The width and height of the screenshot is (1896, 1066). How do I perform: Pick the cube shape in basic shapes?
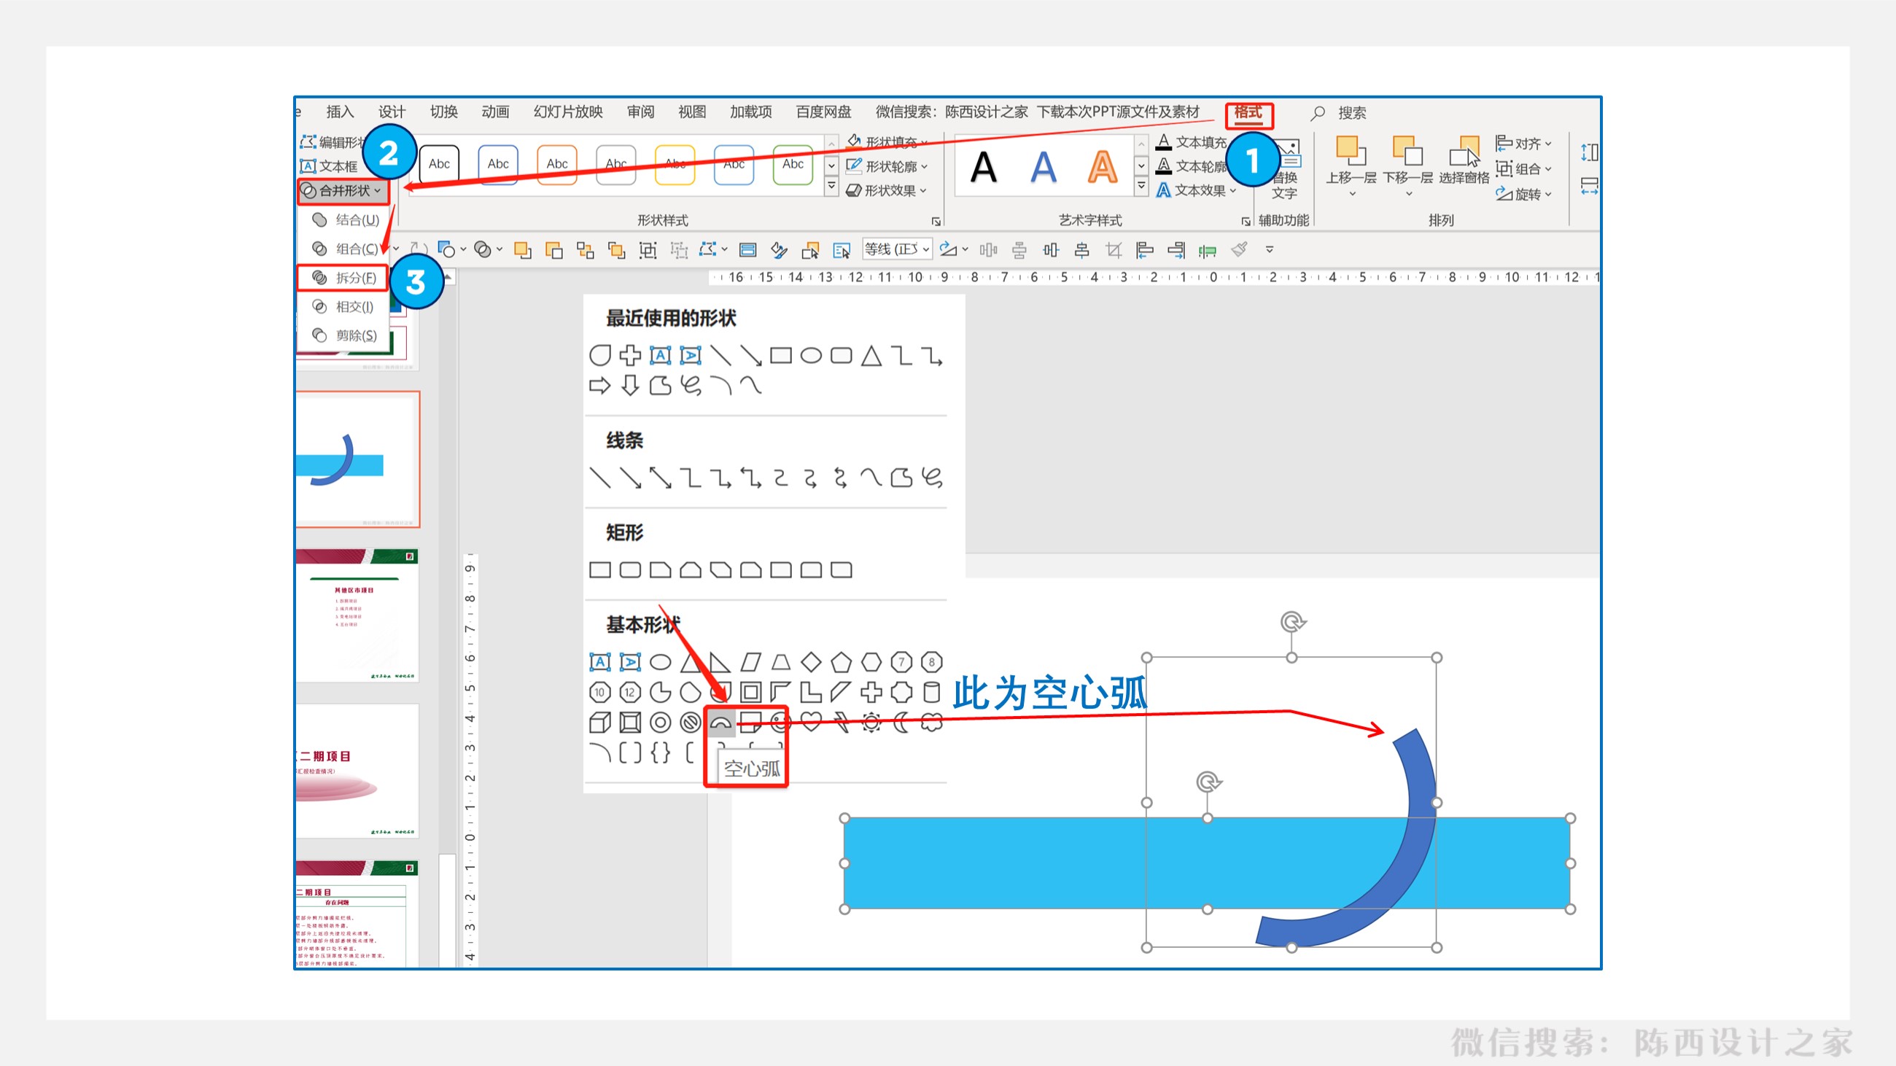[600, 723]
